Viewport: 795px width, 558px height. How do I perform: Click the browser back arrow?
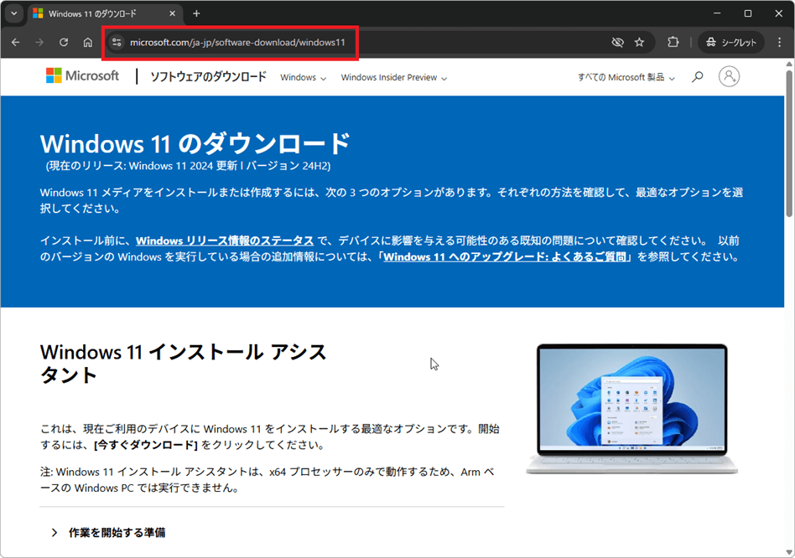pyautogui.click(x=16, y=42)
